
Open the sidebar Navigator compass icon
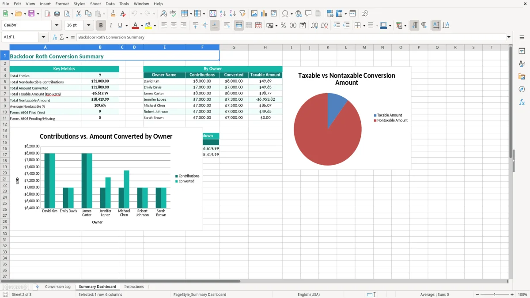click(522, 89)
